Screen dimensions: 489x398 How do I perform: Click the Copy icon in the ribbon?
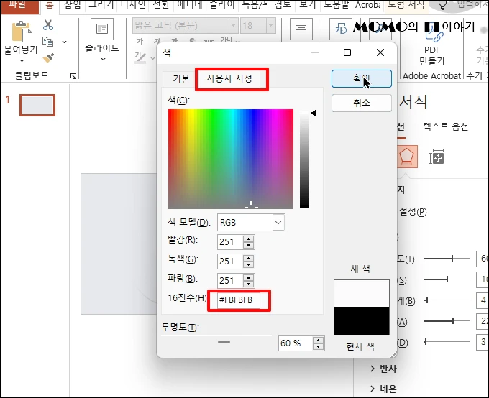(47, 42)
